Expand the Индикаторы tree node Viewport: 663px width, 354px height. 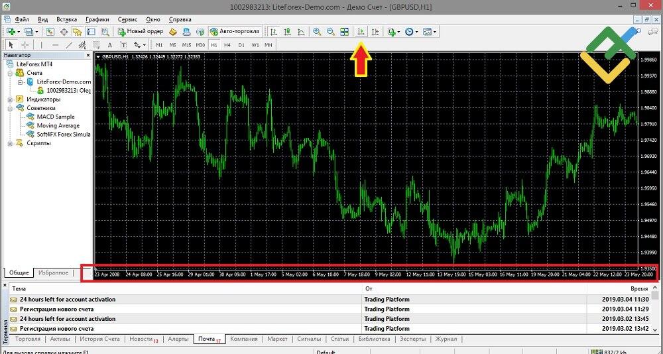(10, 99)
